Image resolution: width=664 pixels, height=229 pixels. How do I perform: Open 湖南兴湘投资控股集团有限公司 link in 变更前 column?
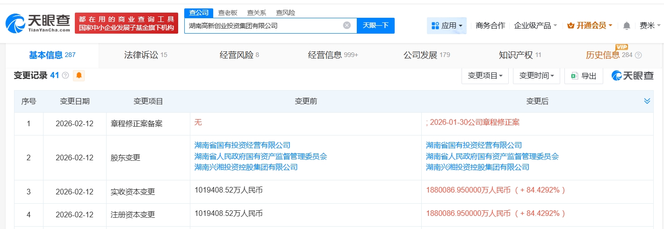point(246,167)
